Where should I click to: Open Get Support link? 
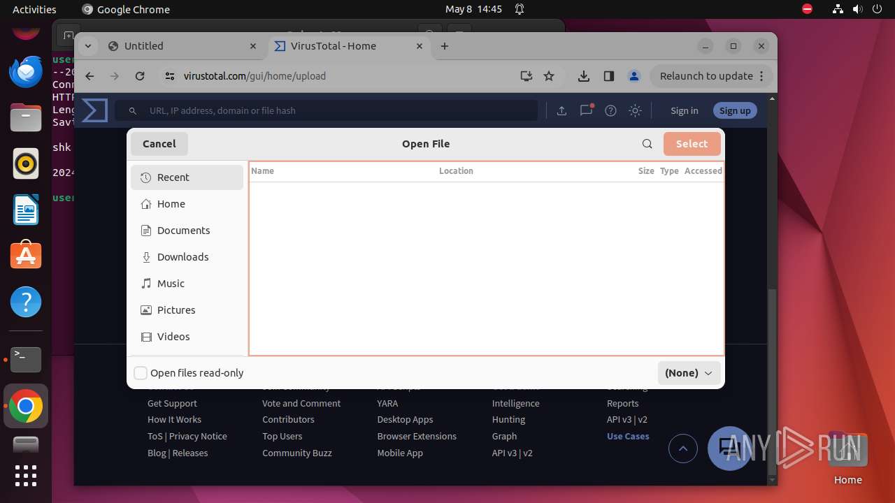coord(172,403)
